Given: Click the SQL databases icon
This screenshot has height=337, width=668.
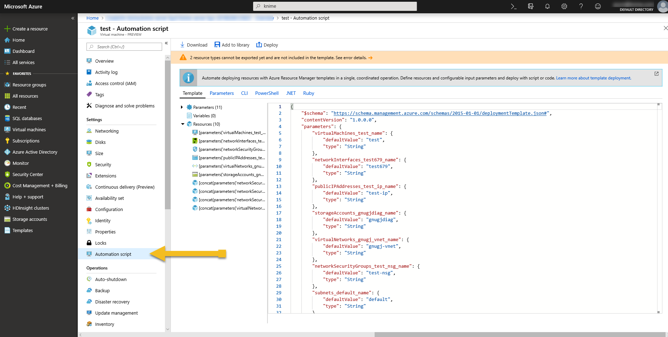Looking at the screenshot, I should coord(7,118).
